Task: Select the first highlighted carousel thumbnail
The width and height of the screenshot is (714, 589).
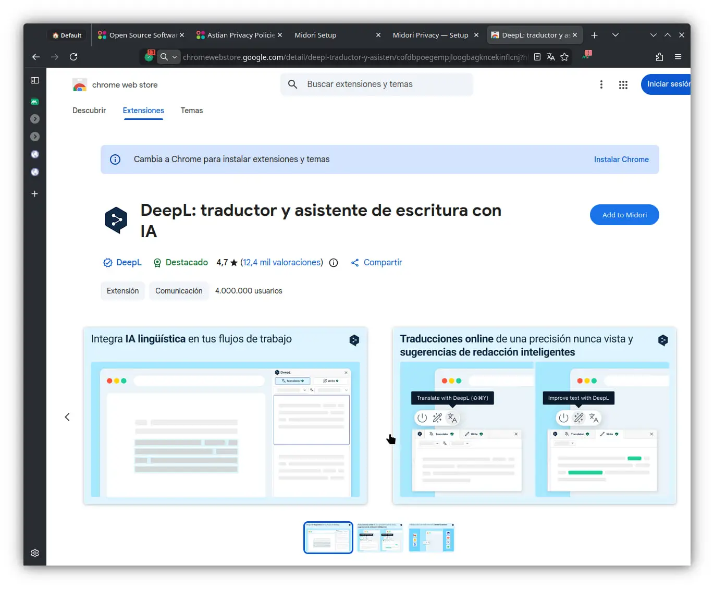Action: coord(328,537)
